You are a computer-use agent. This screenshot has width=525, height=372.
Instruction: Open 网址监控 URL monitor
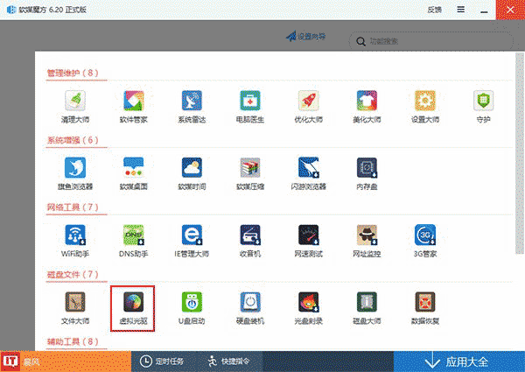pos(367,241)
